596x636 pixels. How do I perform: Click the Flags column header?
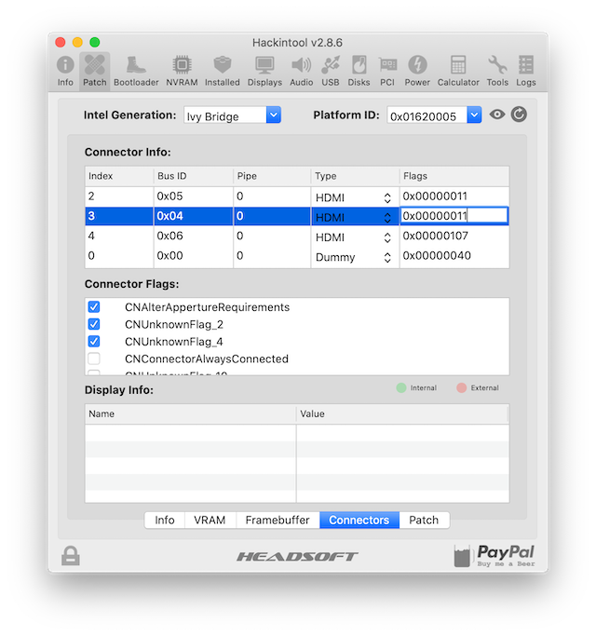pos(454,176)
